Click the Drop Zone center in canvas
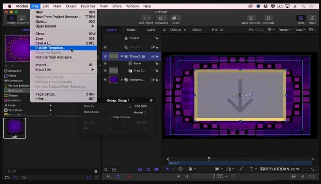Screen dimensions: 321x184 pyautogui.click(x=240, y=95)
